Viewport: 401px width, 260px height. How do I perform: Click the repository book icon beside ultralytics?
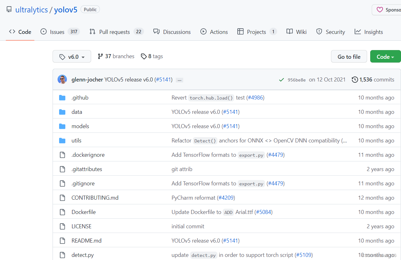point(9,10)
